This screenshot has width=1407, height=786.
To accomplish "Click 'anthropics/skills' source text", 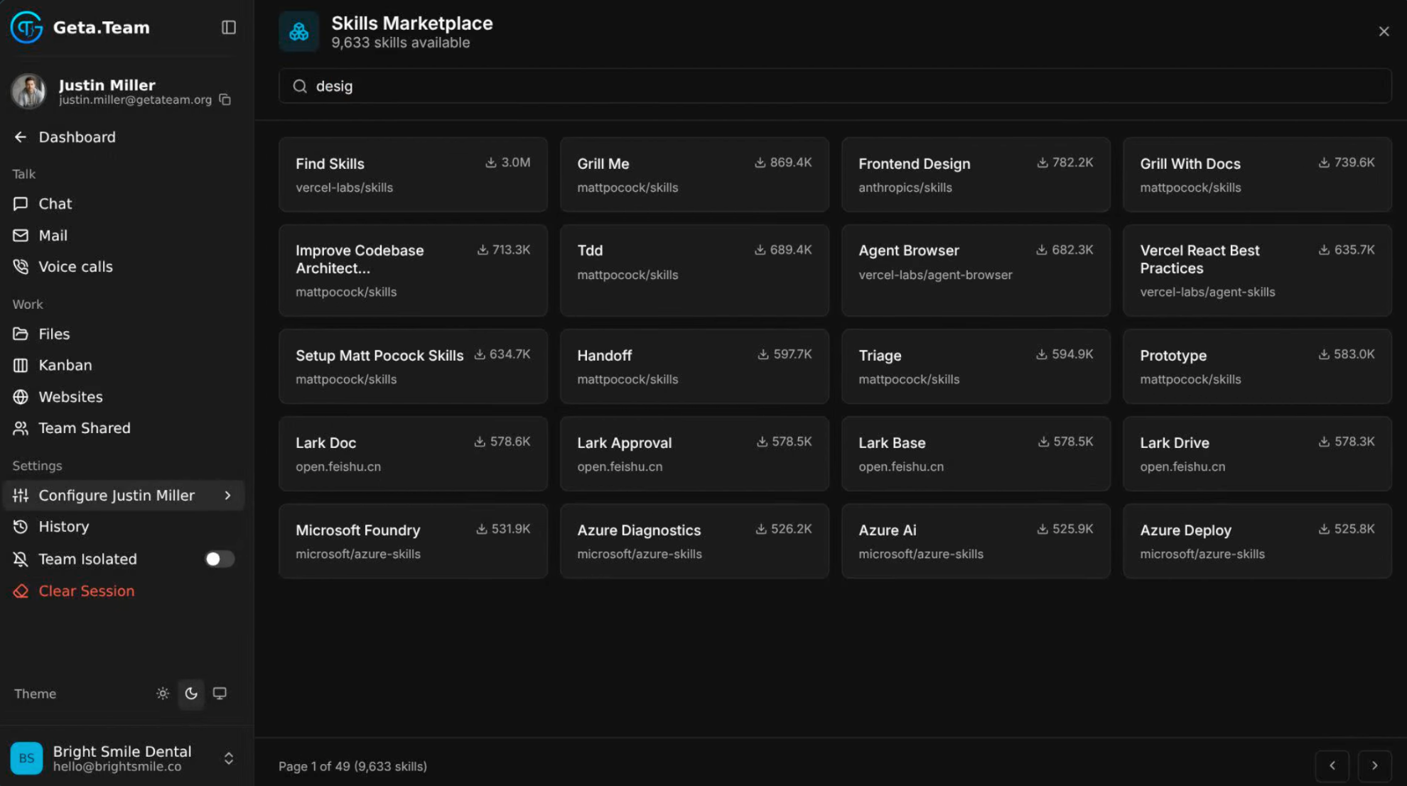I will [x=905, y=187].
